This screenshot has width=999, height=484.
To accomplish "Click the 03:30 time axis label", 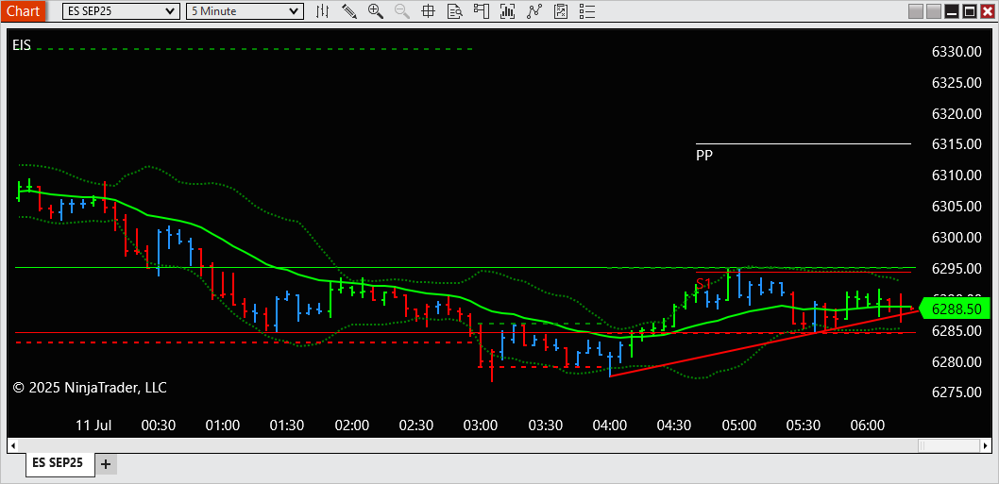I will (x=546, y=425).
